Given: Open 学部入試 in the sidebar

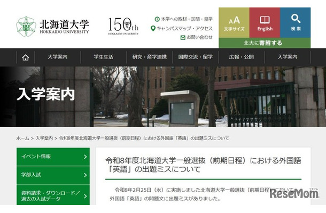Looking at the screenshot, I should [53, 175].
